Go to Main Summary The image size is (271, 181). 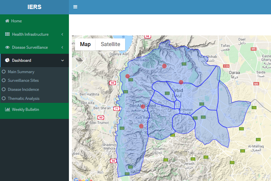[x=21, y=72]
